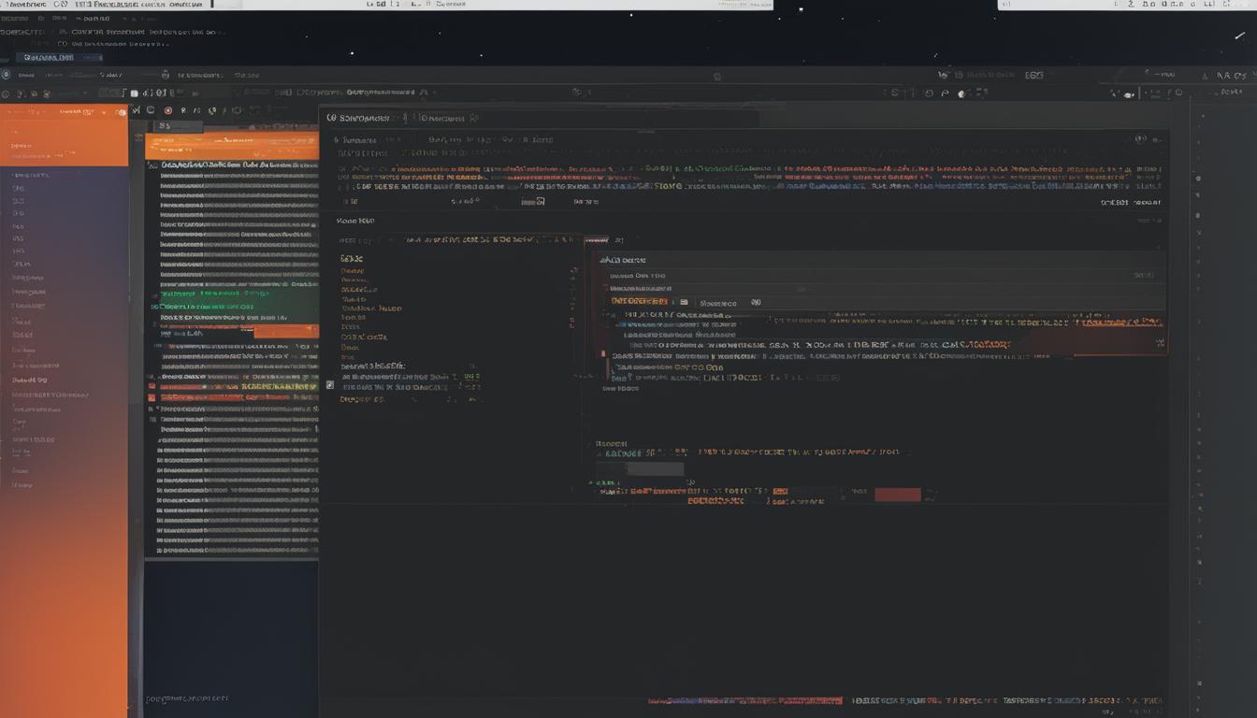
Task: Click the solid red rectangular button near the bottom
Action: point(898,494)
